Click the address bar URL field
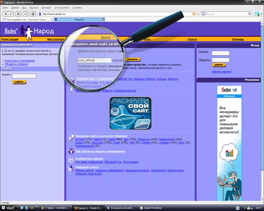Screen dimensions: 264x211 (116, 14)
